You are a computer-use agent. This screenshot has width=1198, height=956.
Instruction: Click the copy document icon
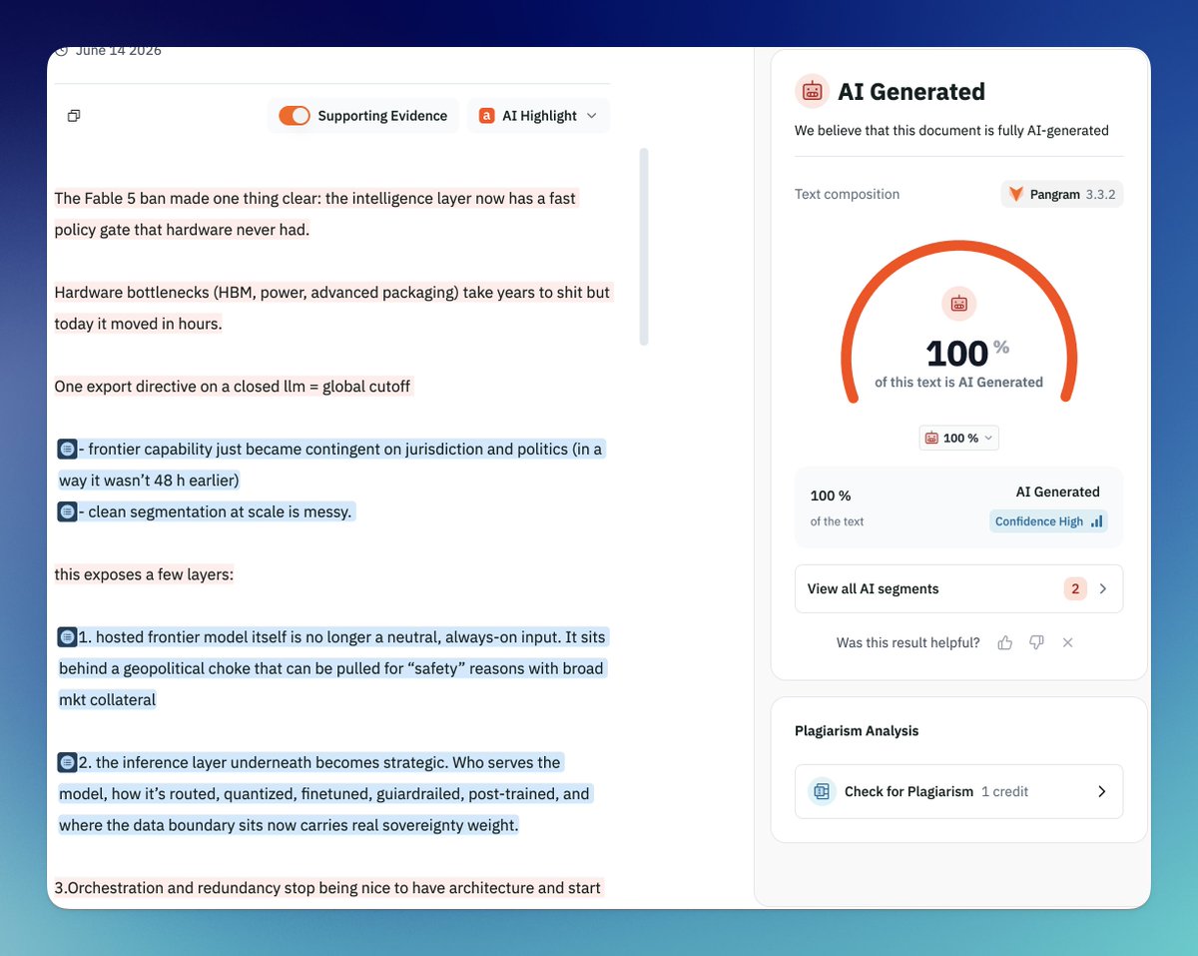(x=74, y=116)
